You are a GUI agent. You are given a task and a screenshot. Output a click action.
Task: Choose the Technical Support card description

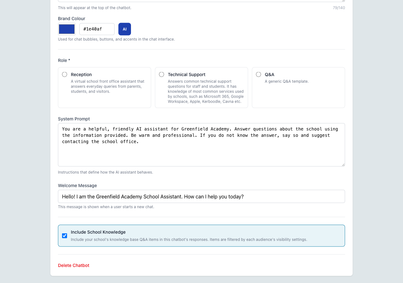tap(206, 92)
